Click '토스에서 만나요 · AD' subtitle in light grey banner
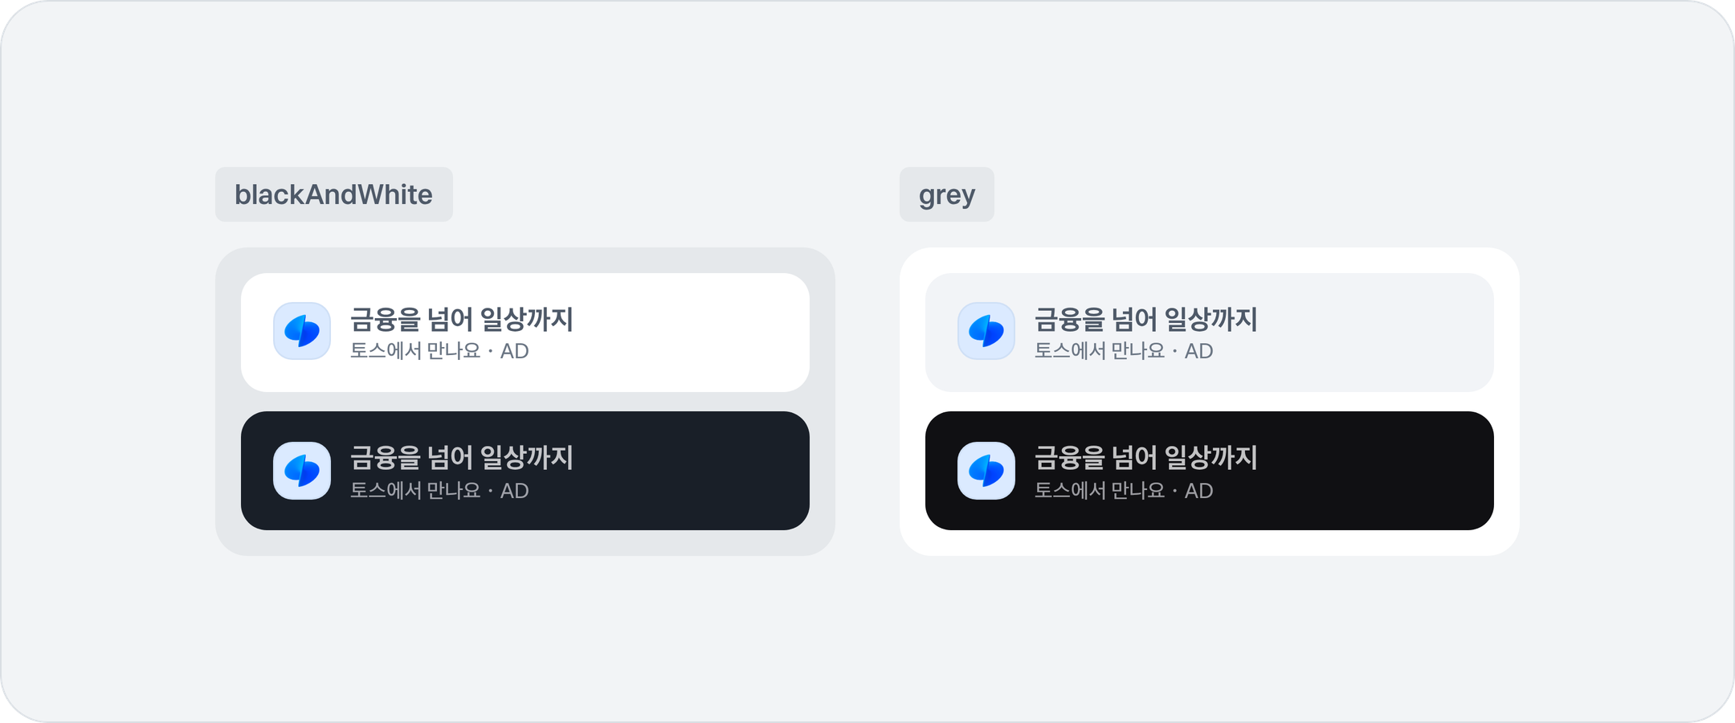This screenshot has height=723, width=1735. [1124, 351]
